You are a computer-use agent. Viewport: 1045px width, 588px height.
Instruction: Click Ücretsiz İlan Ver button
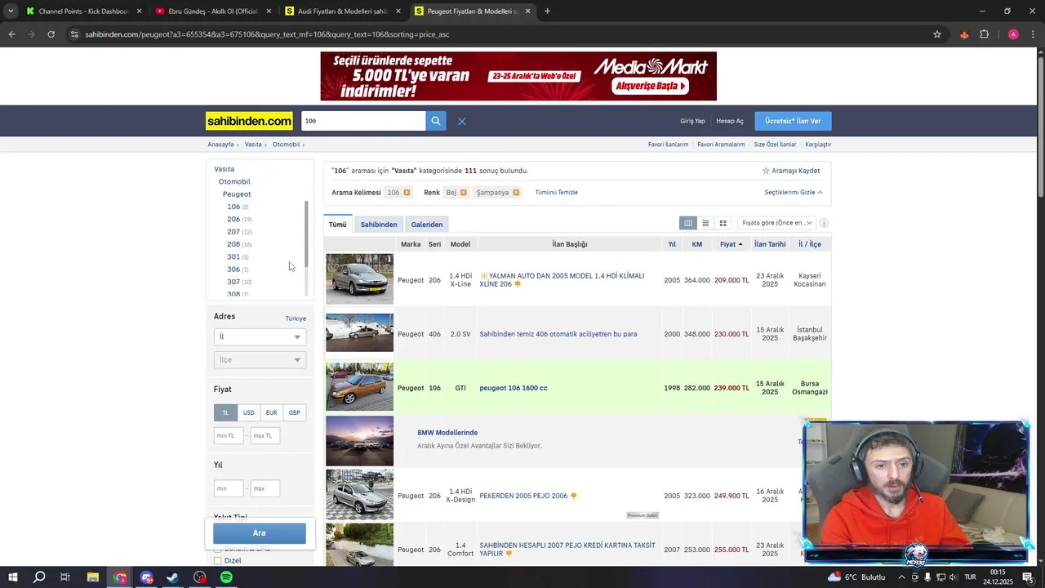pos(793,121)
